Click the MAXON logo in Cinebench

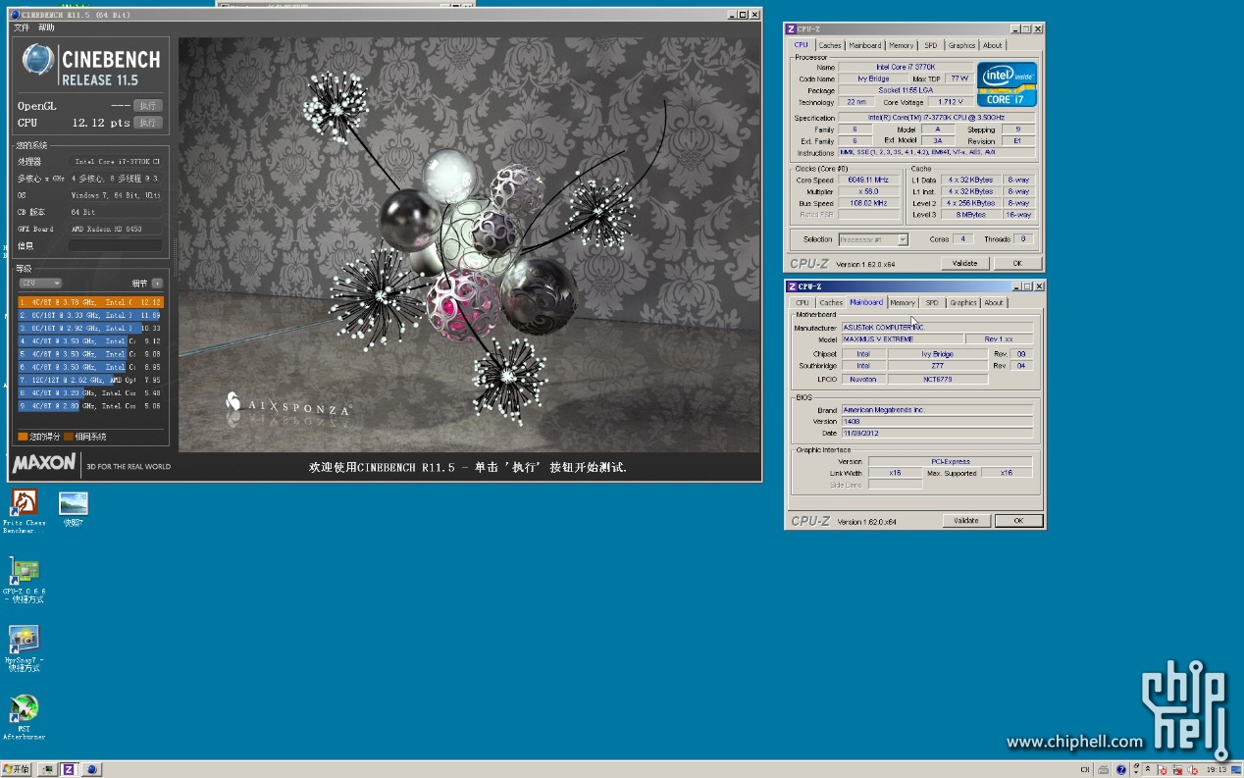(44, 462)
